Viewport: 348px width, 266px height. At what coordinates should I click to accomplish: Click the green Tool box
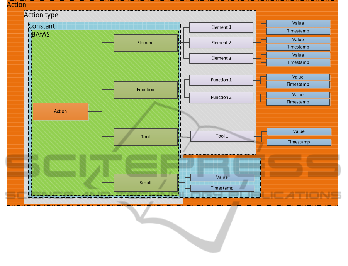tap(145, 137)
